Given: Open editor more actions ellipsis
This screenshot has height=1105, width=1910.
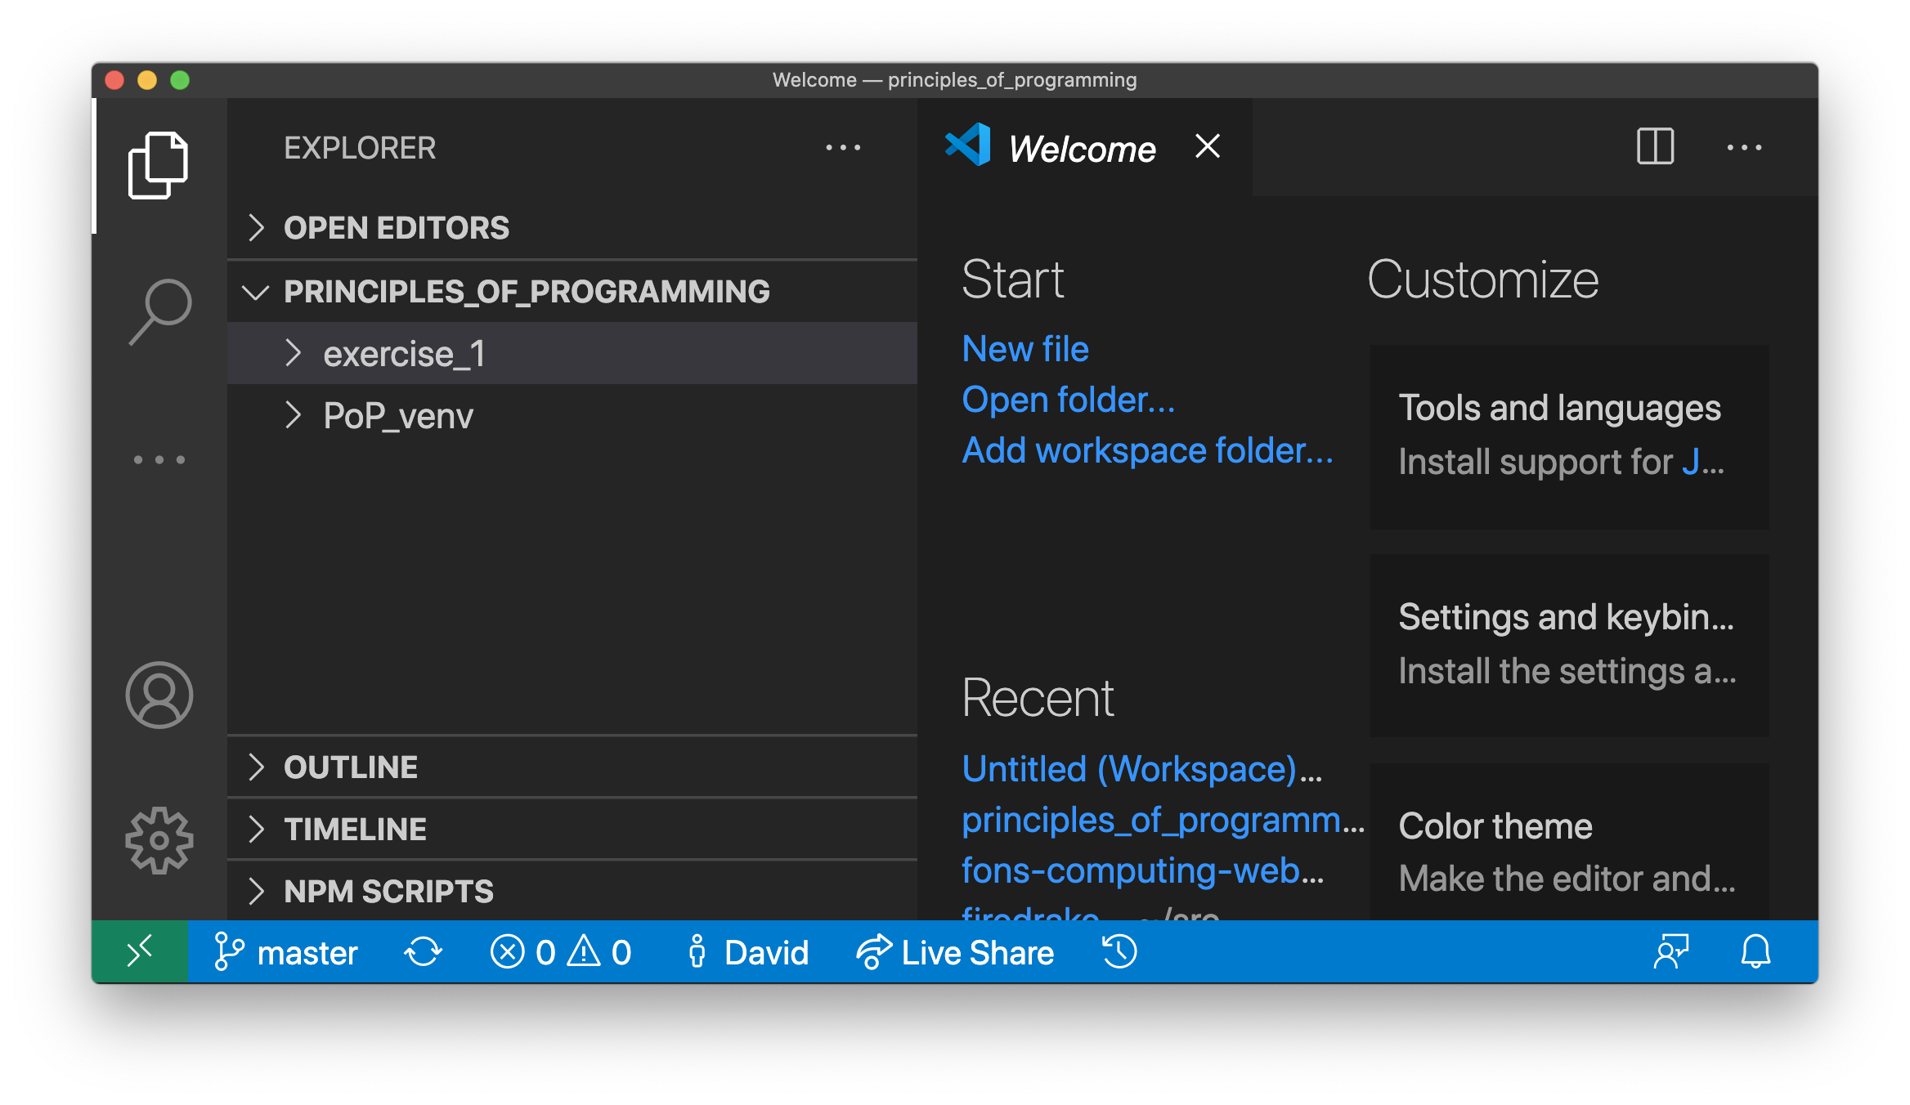Looking at the screenshot, I should [x=1743, y=148].
